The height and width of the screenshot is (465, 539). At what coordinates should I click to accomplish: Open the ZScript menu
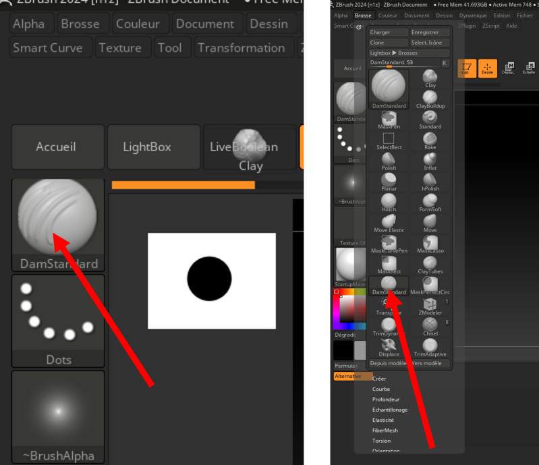coord(490,26)
